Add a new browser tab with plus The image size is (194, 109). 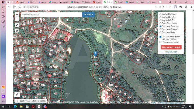tap(160, 2)
